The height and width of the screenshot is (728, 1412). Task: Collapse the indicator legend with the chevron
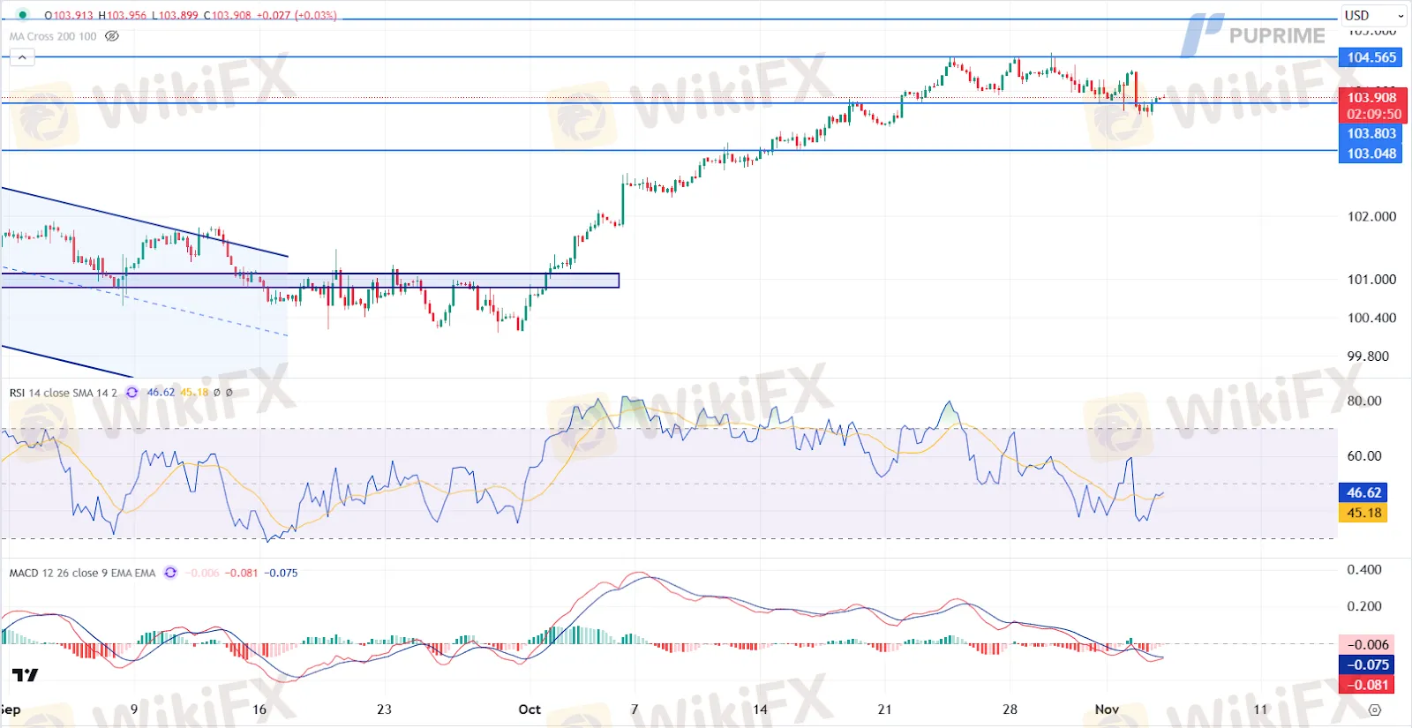coord(22,57)
